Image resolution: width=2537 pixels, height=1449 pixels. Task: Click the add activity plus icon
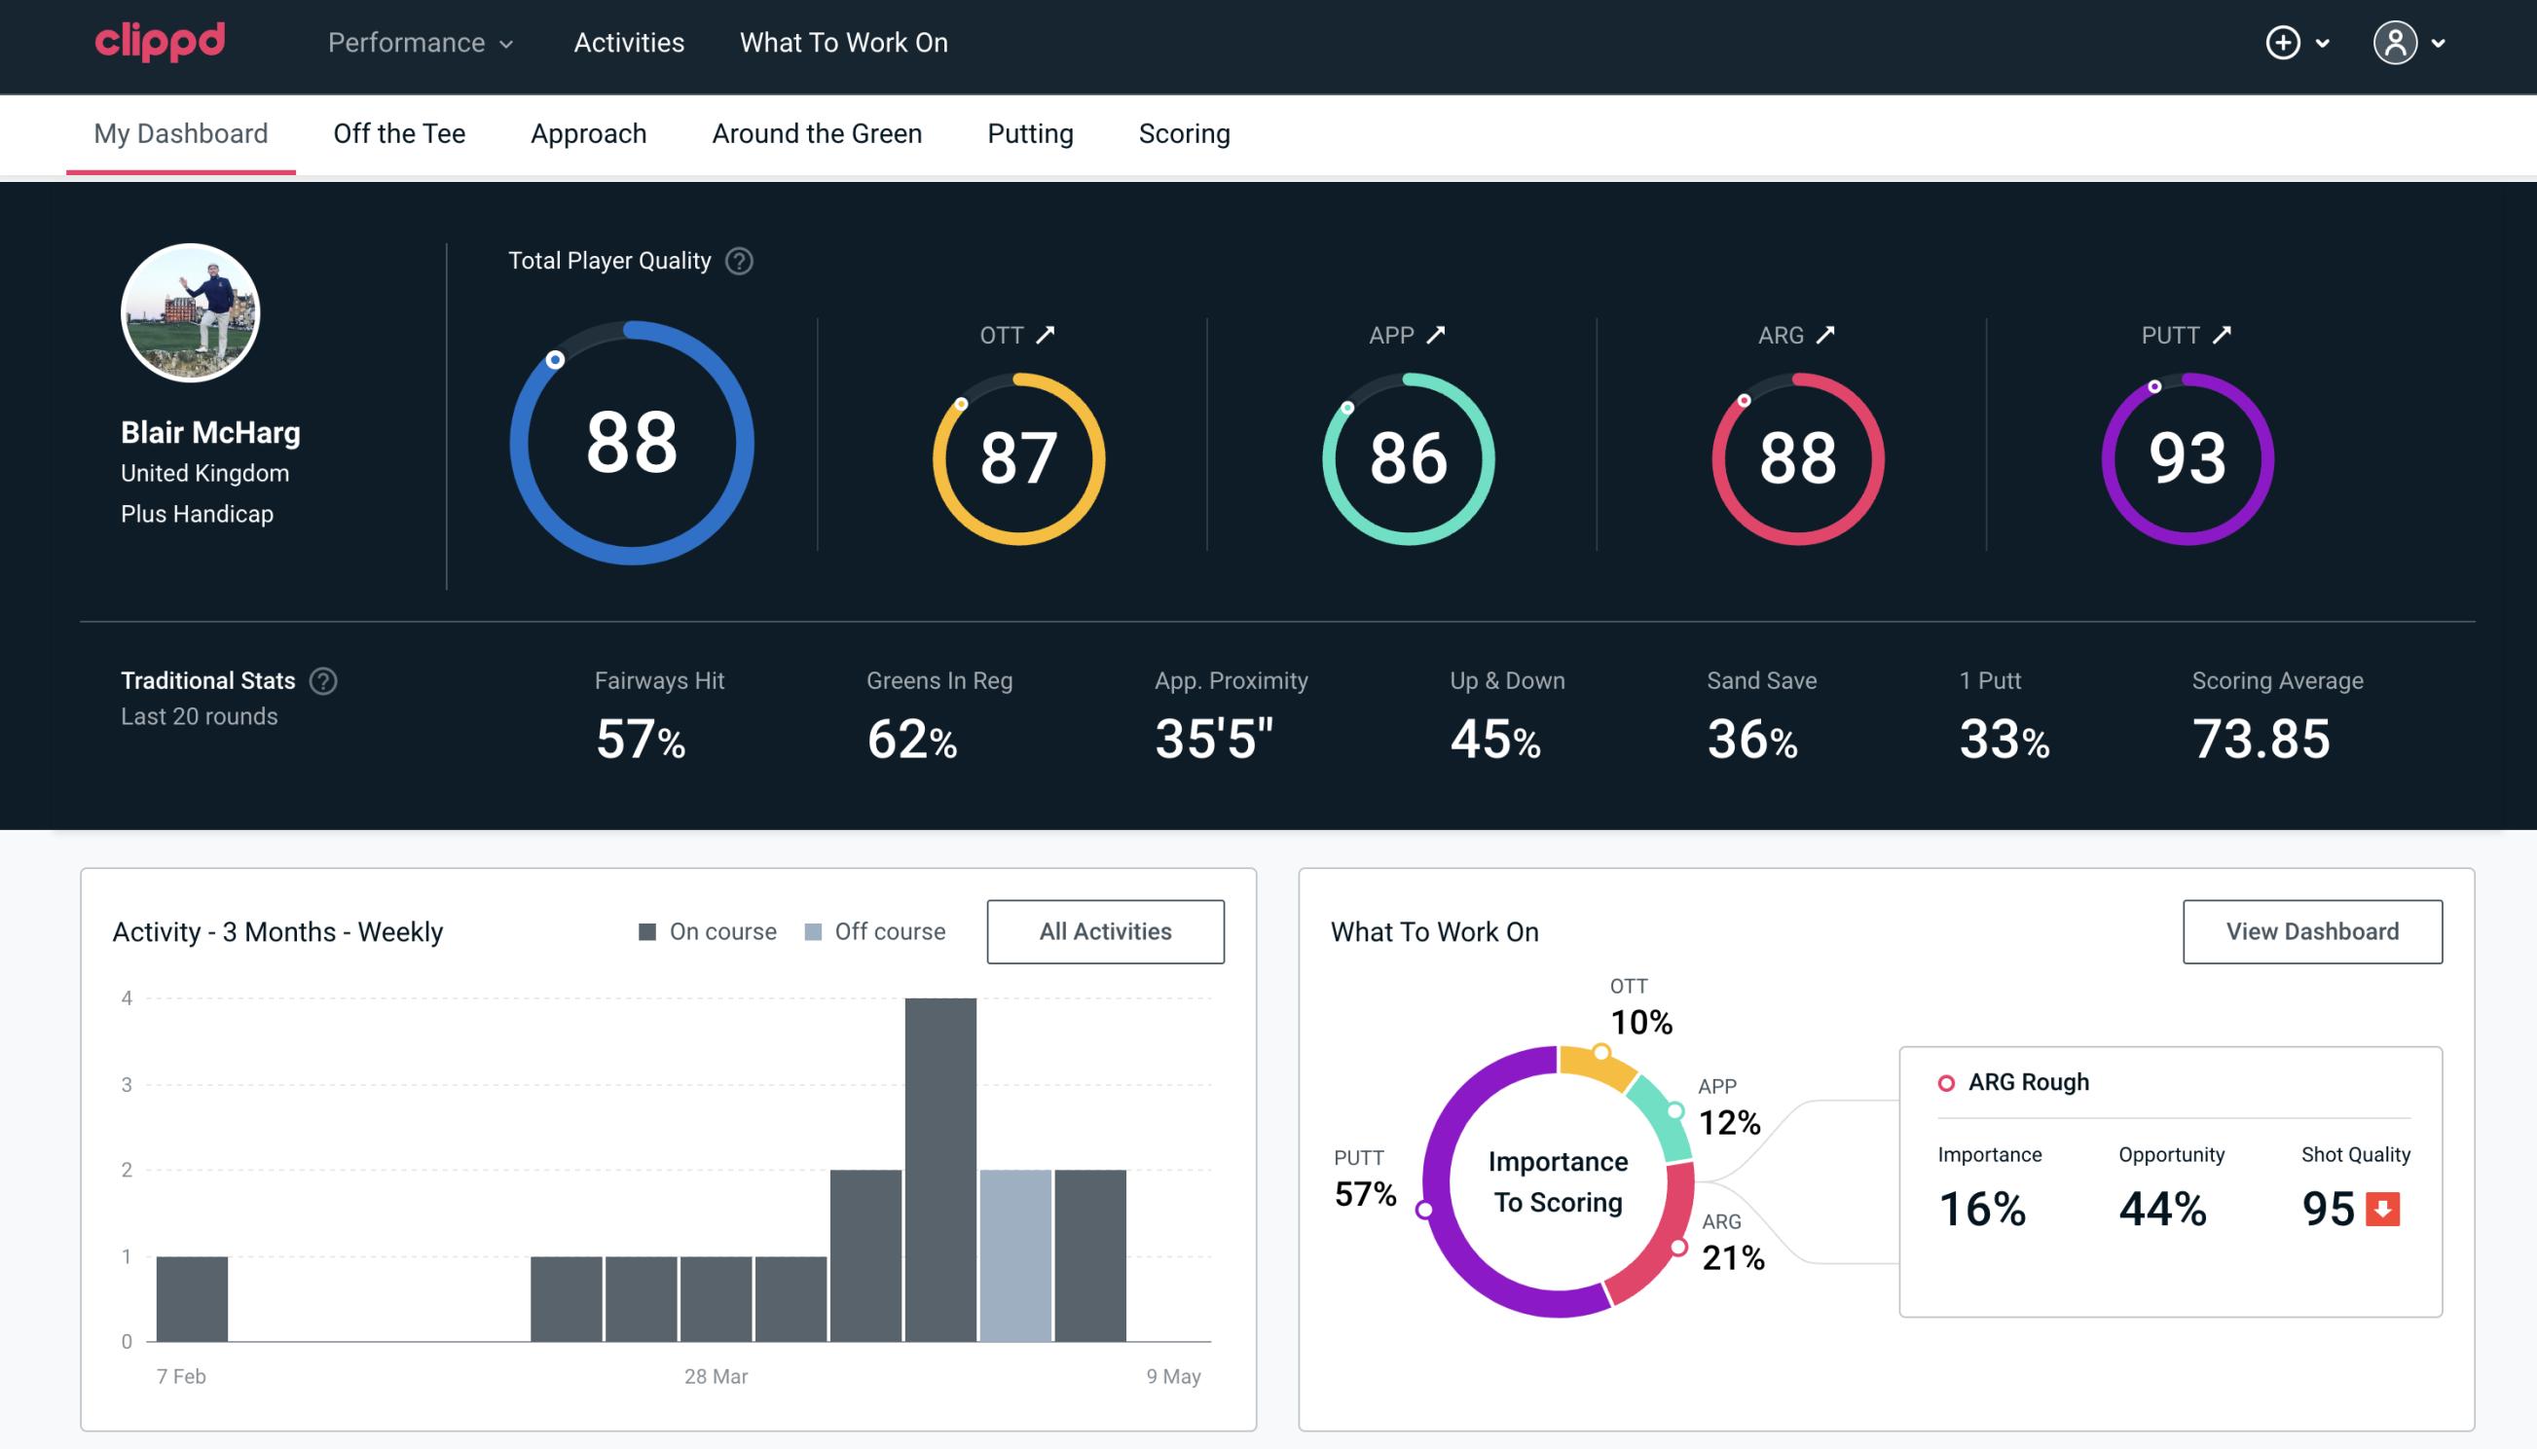(2284, 42)
